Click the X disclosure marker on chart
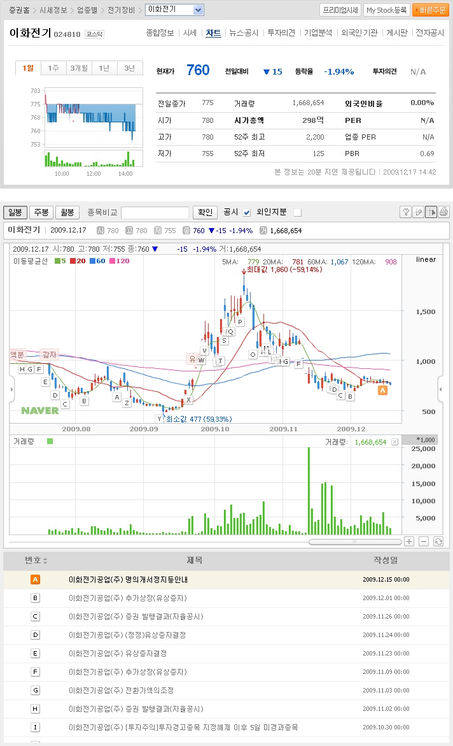The width and height of the screenshot is (453, 746). pyautogui.click(x=189, y=399)
